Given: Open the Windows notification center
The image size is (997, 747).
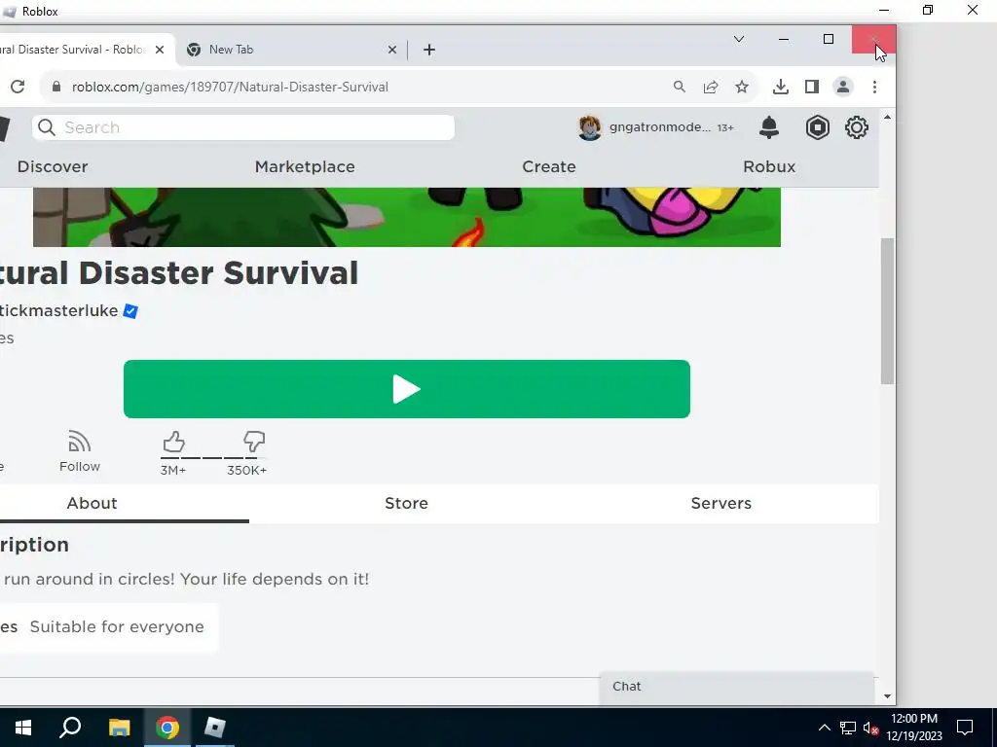Looking at the screenshot, I should [x=965, y=728].
